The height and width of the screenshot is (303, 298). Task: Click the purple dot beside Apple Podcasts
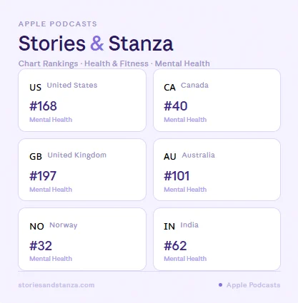point(220,284)
